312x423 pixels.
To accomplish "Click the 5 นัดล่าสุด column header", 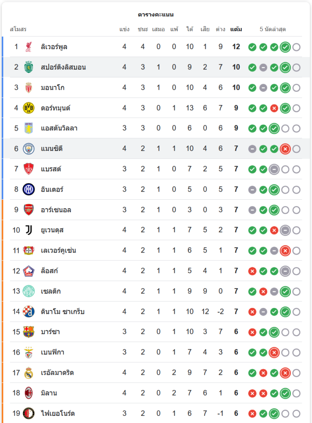I will tap(273, 29).
